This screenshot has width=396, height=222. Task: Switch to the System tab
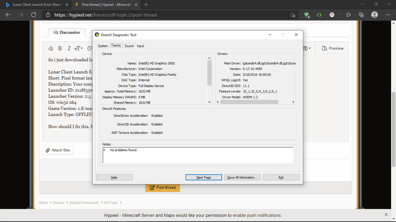click(103, 46)
